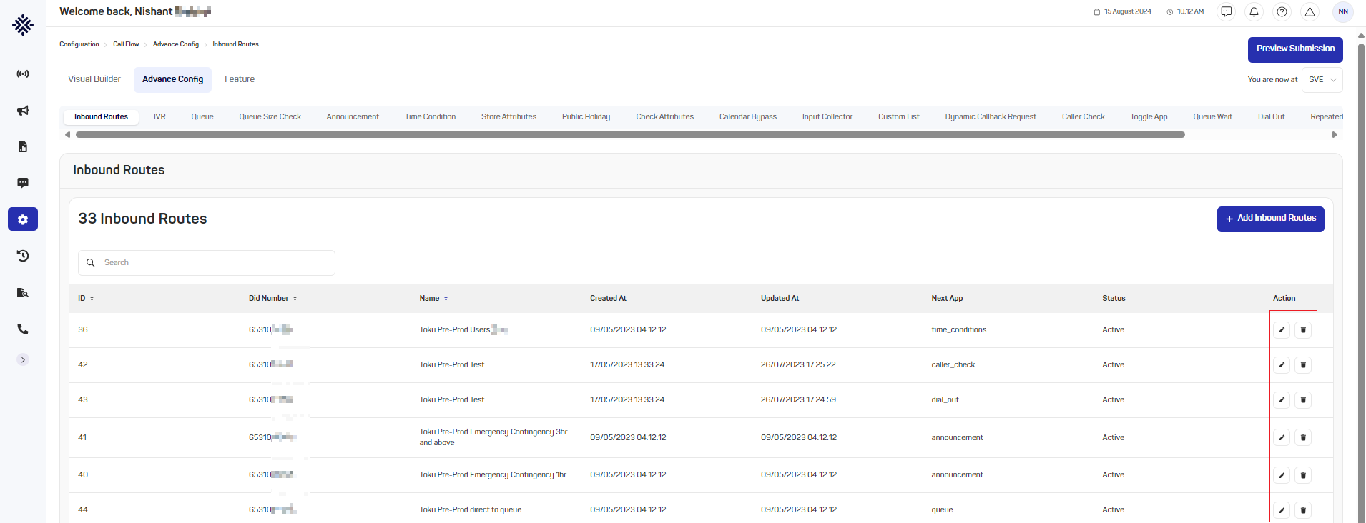Delete inbound route ID 40
The image size is (1366, 523).
point(1303,475)
